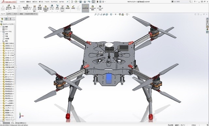Open the モーション スタディ bottom tab
209x126 pixels.
20,123
